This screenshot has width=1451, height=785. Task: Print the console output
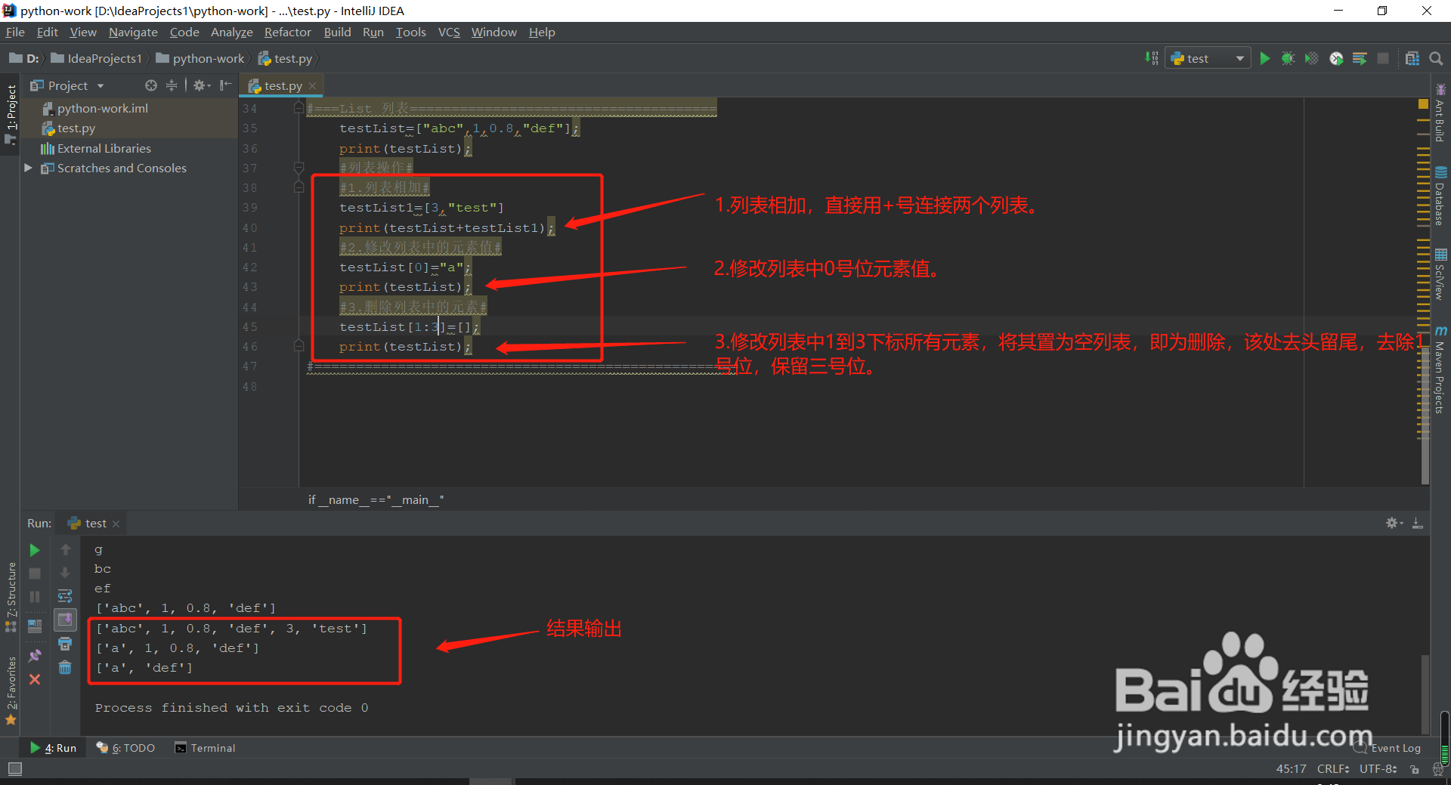pos(65,643)
